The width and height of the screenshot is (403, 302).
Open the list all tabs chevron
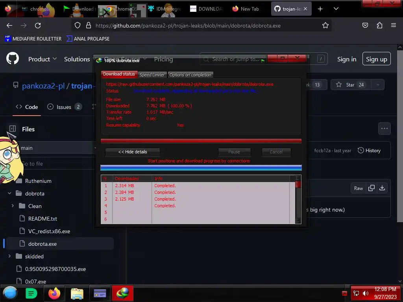click(x=336, y=9)
